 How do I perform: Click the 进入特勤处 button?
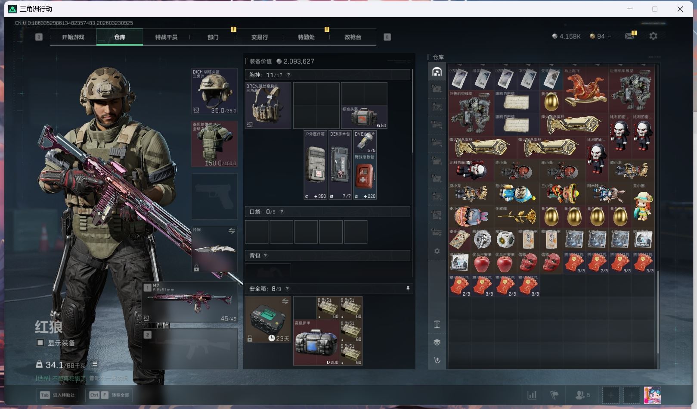[x=58, y=395]
